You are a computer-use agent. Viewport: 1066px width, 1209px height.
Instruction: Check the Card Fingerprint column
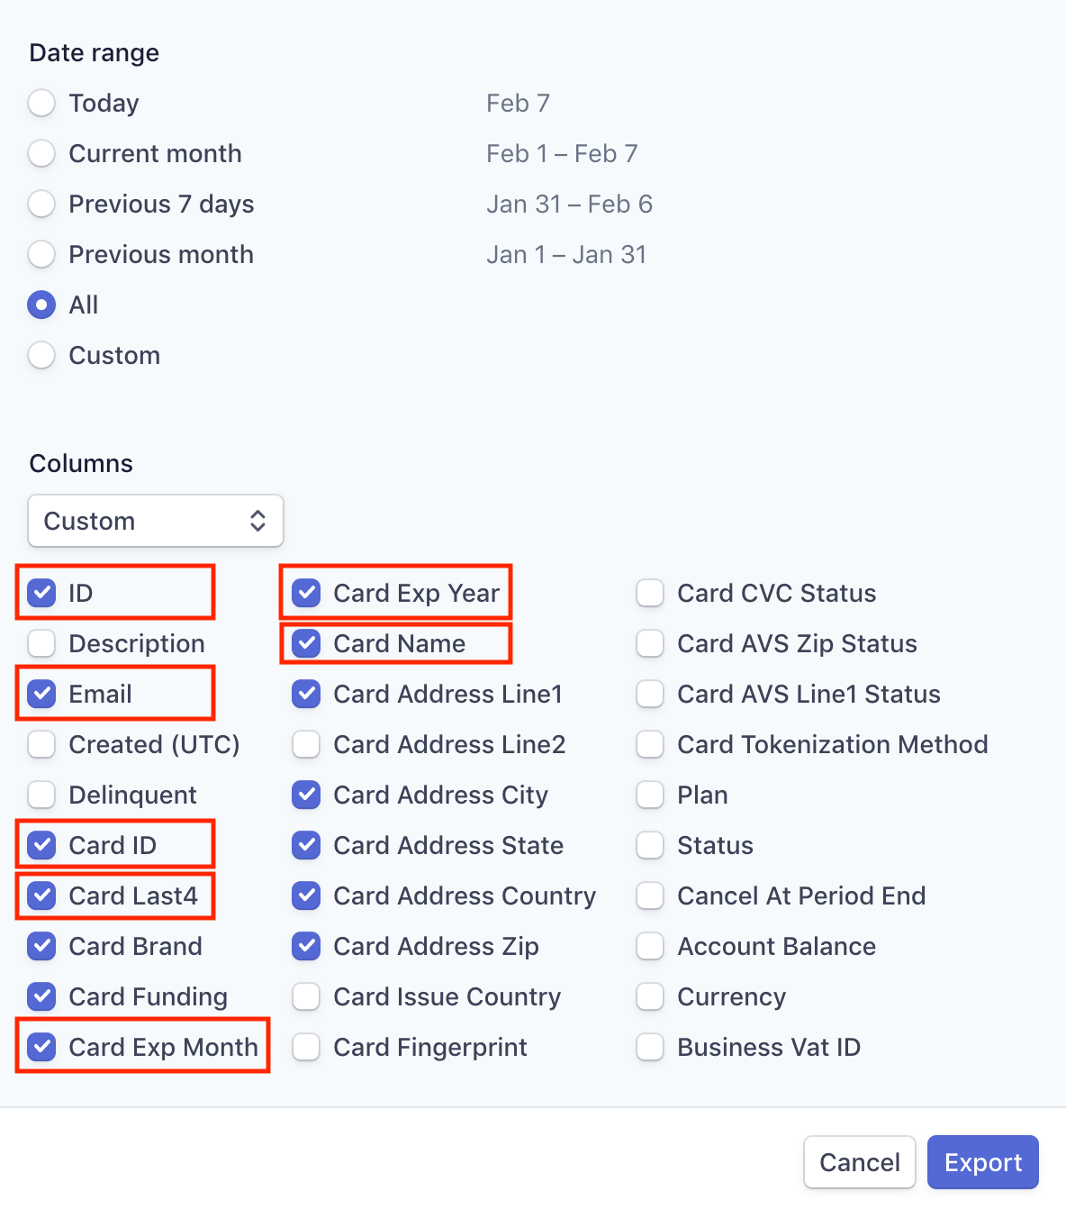(306, 1047)
